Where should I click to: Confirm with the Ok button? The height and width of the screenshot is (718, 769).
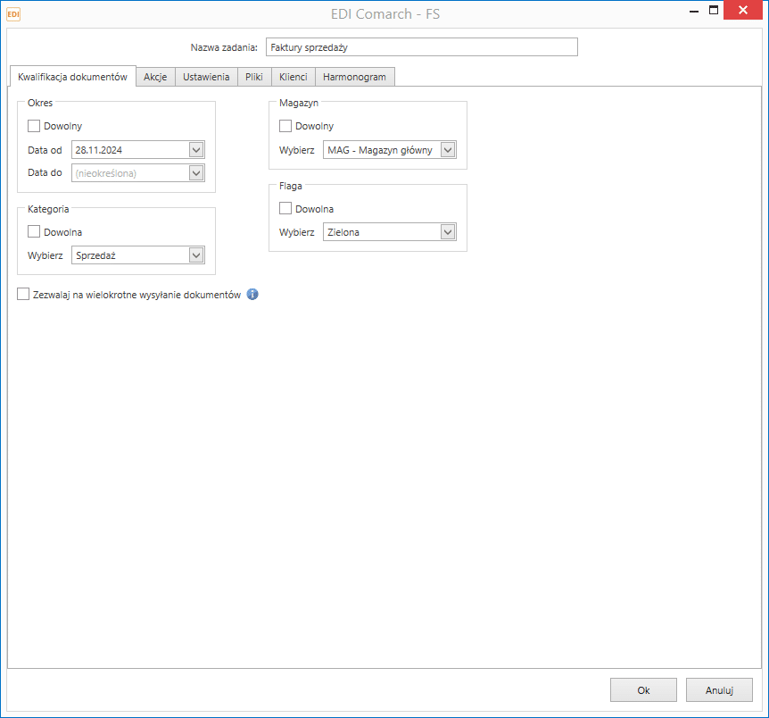643,690
